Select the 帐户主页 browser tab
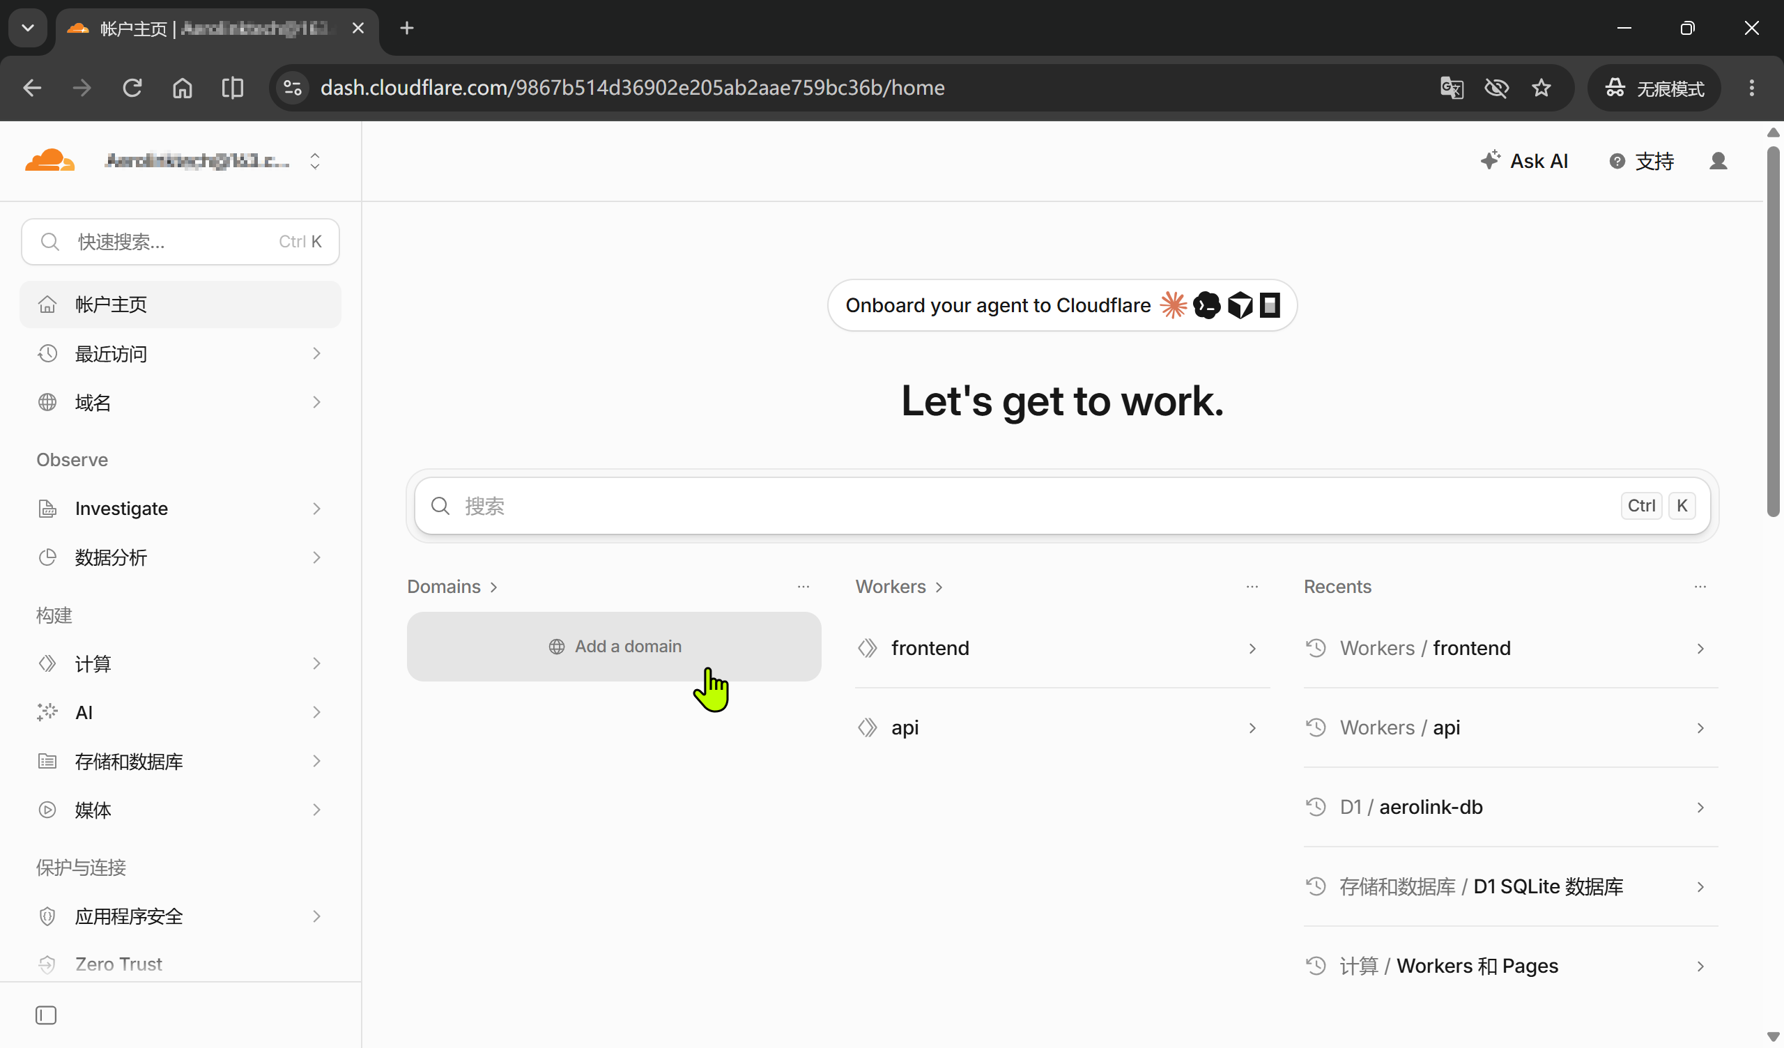 [x=217, y=29]
